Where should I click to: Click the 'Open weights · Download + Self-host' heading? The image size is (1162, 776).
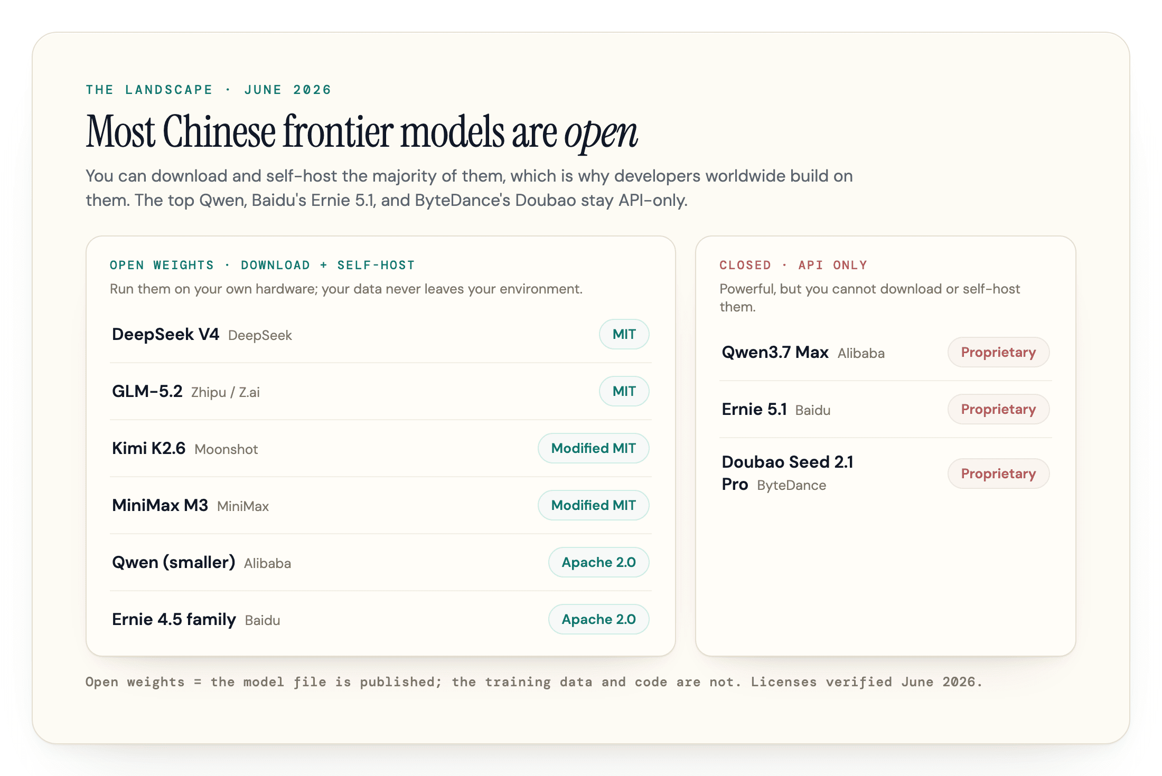[x=263, y=265]
